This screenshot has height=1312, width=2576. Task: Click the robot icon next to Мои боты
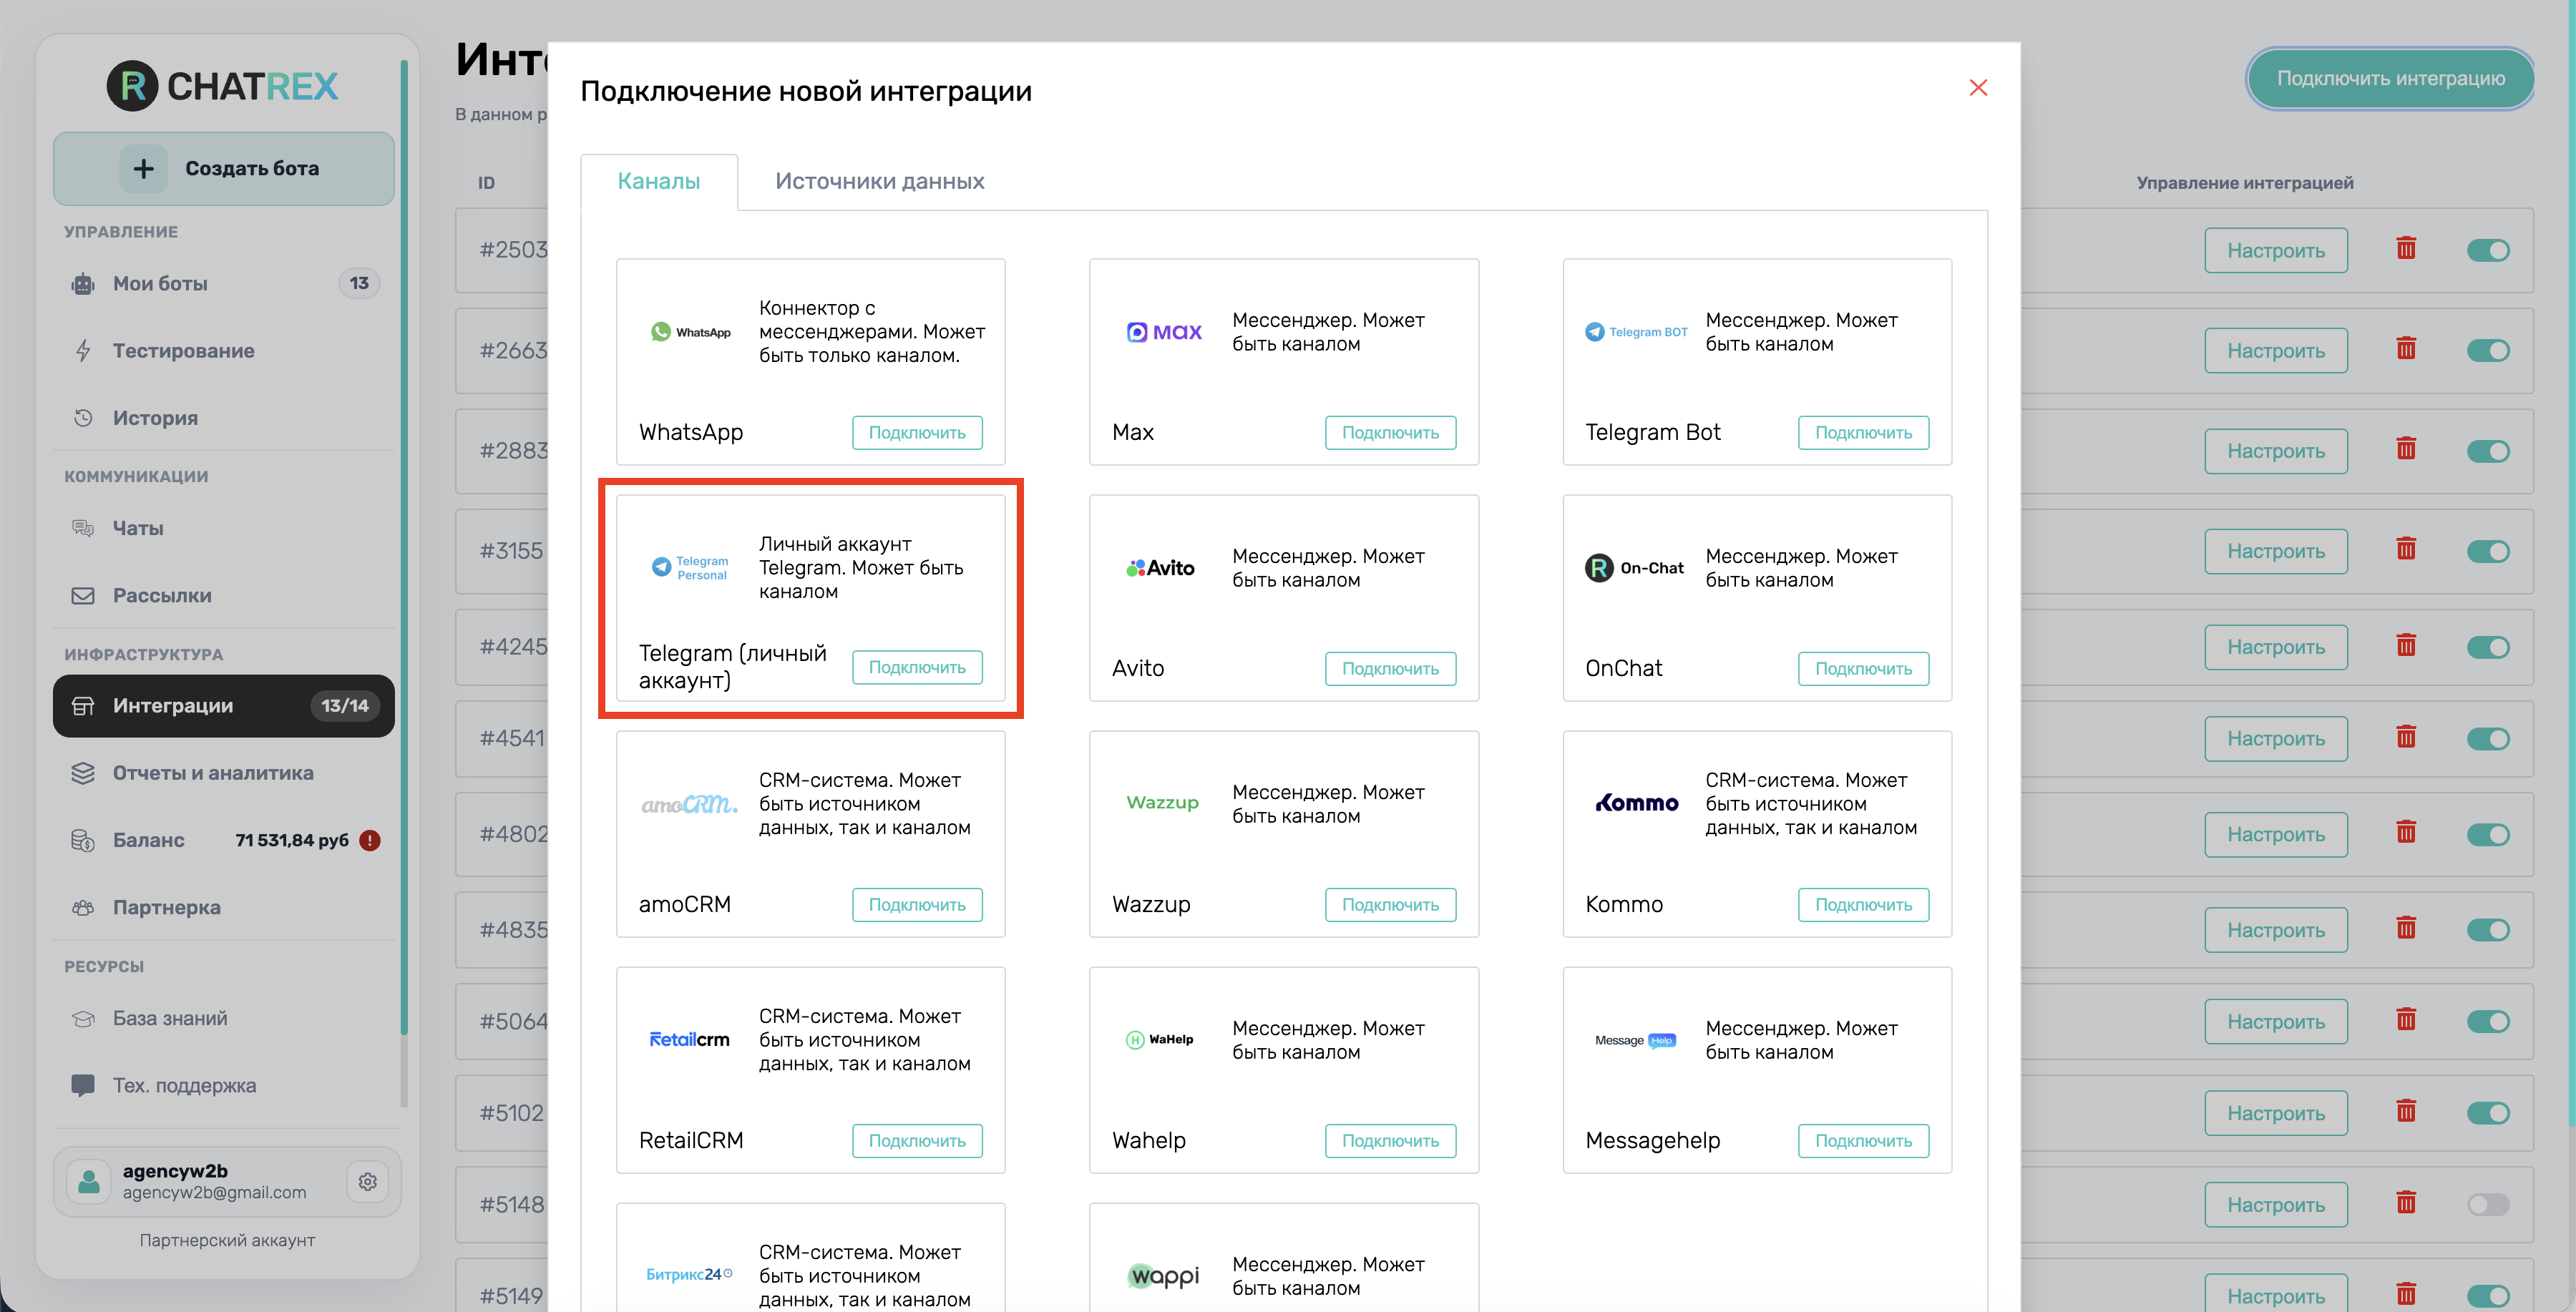click(x=83, y=284)
